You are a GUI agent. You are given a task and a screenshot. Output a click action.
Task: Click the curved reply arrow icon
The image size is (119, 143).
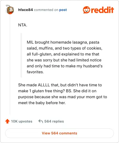tap(41, 121)
